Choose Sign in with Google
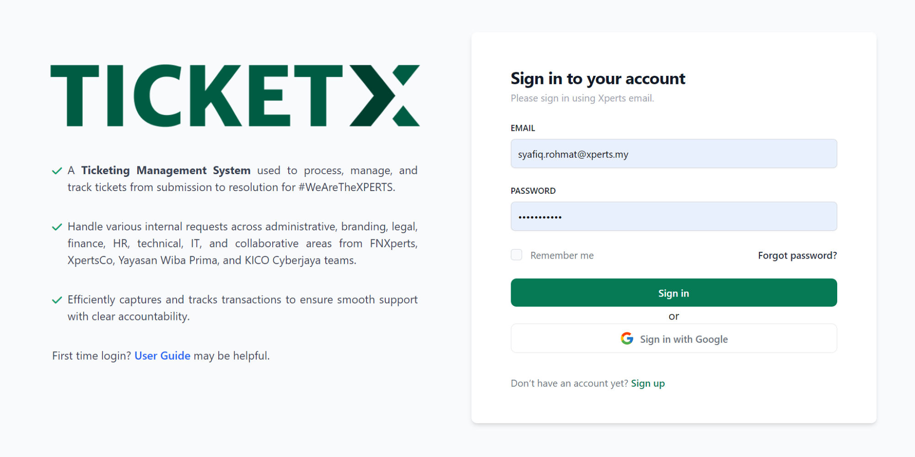This screenshot has width=915, height=457. pos(673,339)
